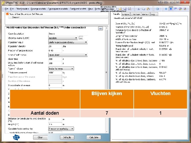Click the ellipsis button next to Acrolein
191x143 pixels.
81,38
